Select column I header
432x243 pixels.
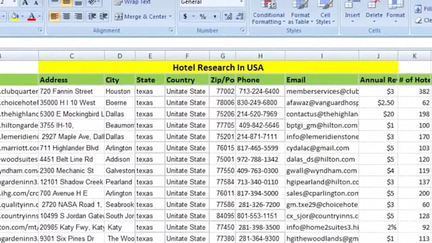pyautogui.click(x=322, y=56)
